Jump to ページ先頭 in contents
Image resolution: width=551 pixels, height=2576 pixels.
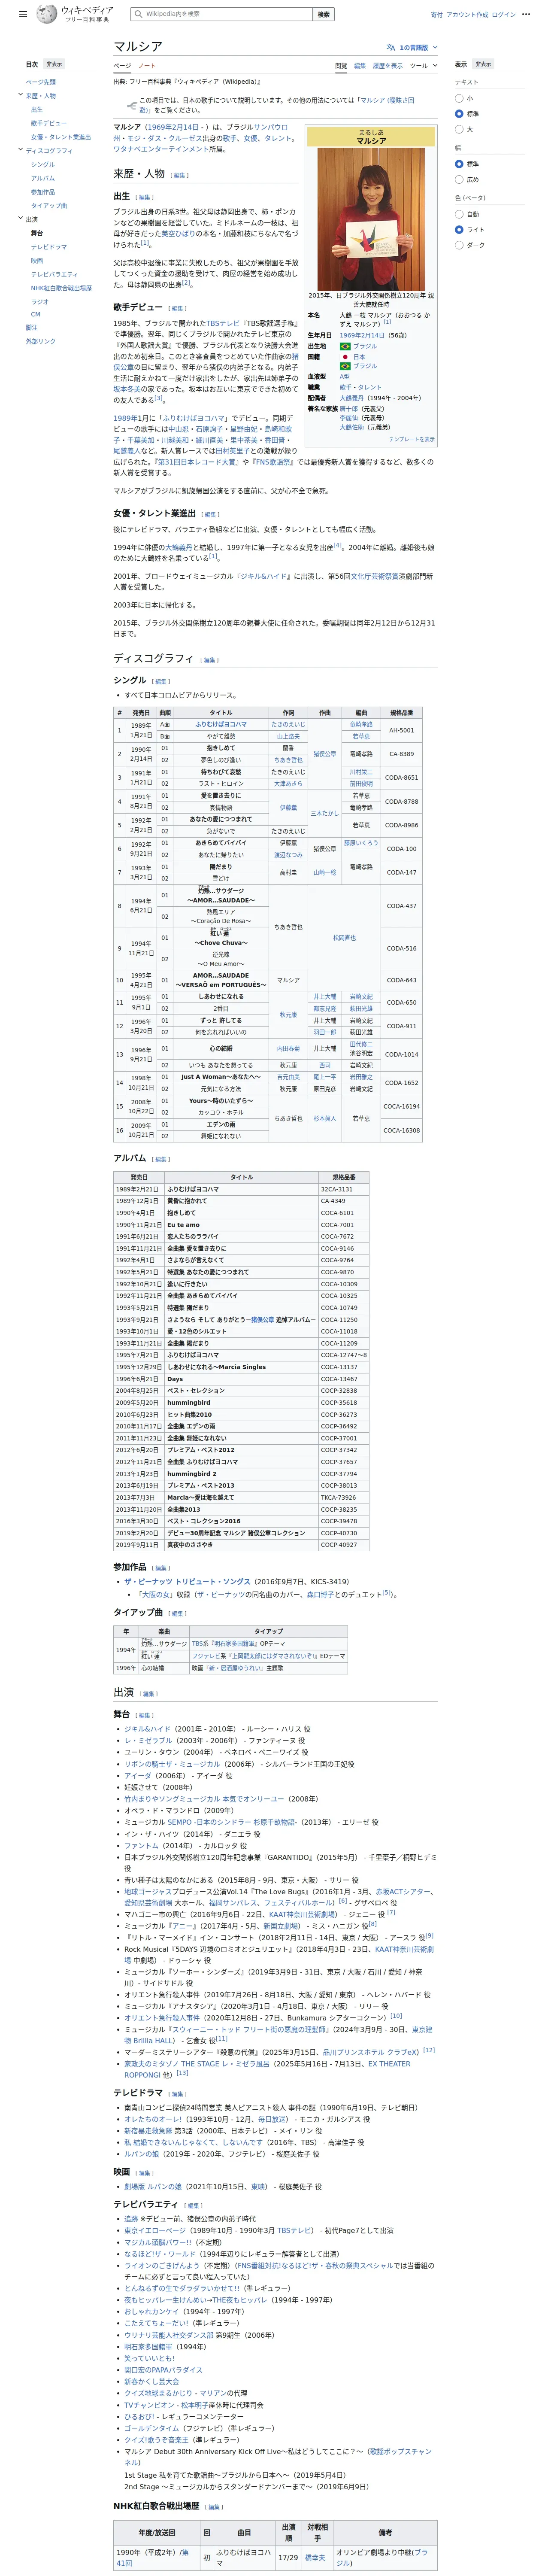point(41,82)
